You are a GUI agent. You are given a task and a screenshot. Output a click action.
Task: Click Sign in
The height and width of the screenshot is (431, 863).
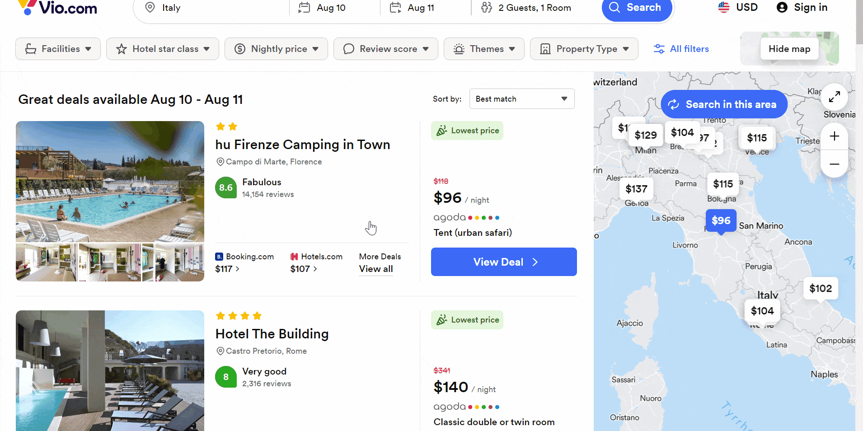pos(802,7)
